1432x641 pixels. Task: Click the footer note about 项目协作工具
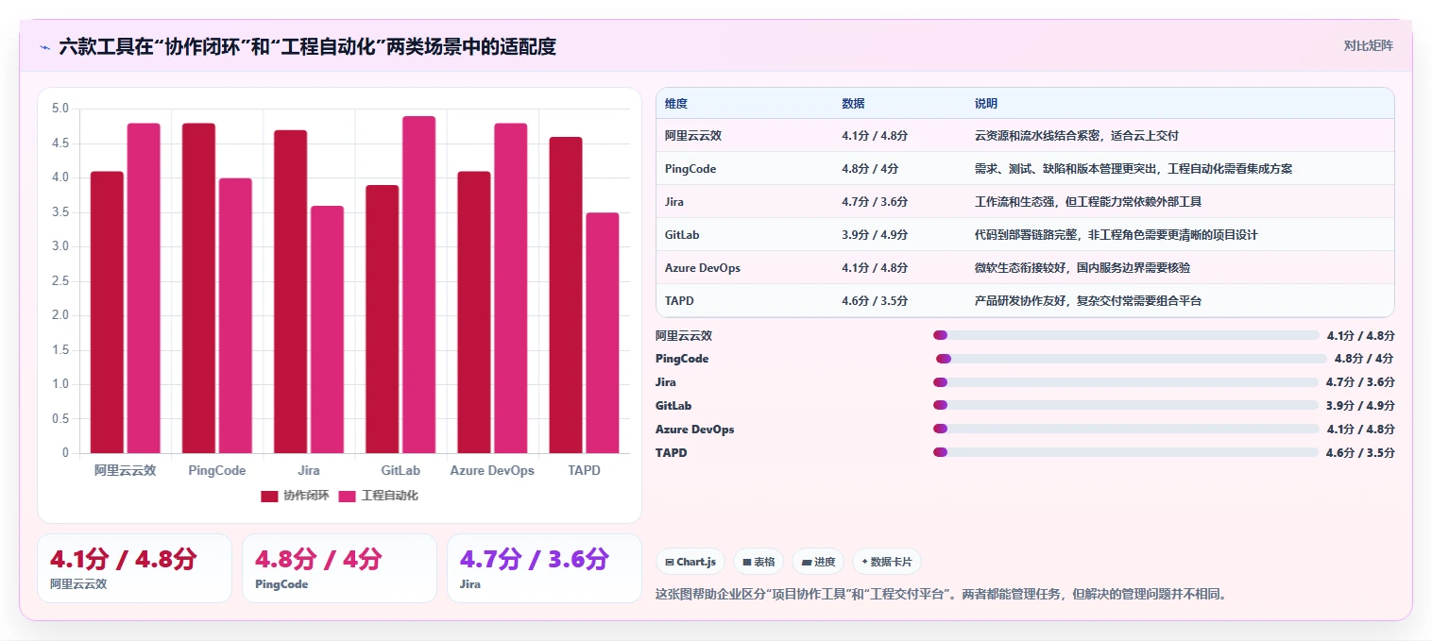(x=941, y=594)
